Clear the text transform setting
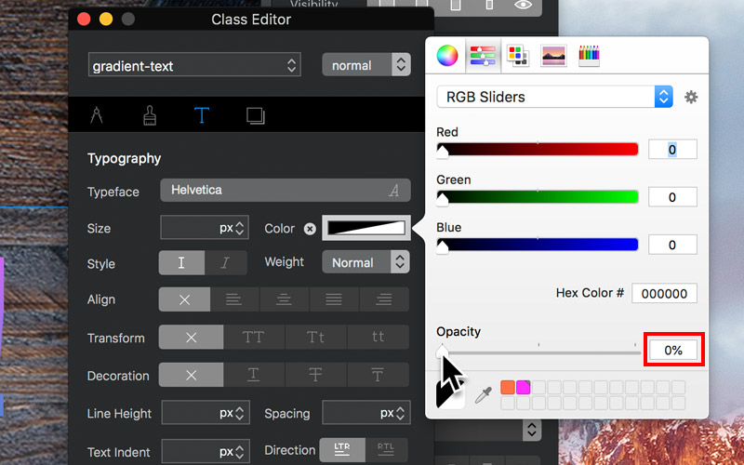The height and width of the screenshot is (465, 744). (x=192, y=338)
